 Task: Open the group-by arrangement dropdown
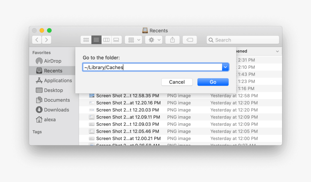click(x=133, y=40)
